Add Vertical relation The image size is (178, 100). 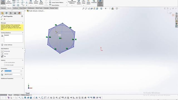pos(5,54)
